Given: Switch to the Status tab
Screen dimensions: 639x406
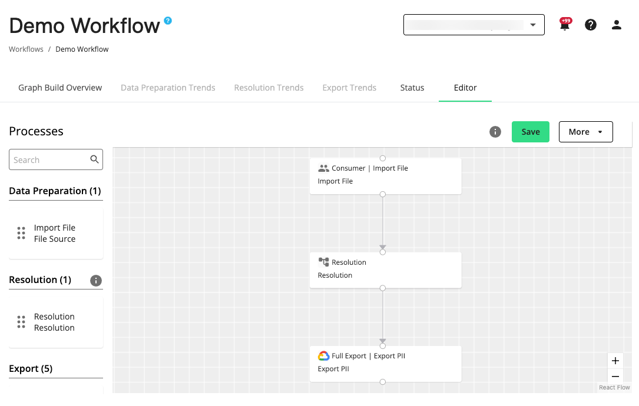Looking at the screenshot, I should 412,87.
